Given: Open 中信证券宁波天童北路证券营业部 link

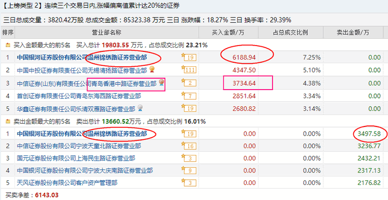Looking at the screenshot, I should [x=79, y=146].
